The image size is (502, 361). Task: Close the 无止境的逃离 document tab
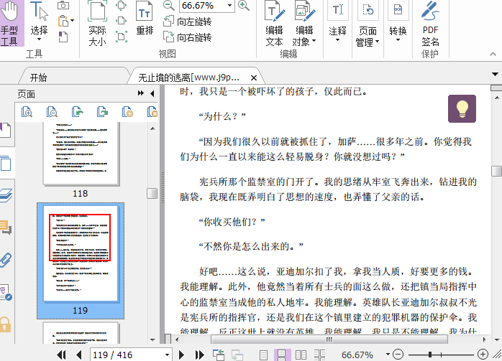[254, 78]
